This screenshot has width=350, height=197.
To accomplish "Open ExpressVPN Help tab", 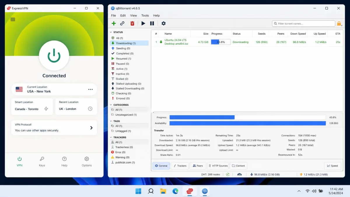I will tap(64, 161).
